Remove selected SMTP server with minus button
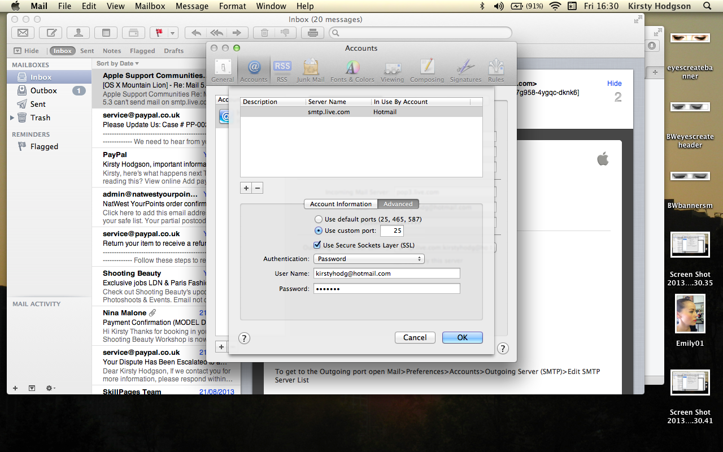 tap(258, 188)
